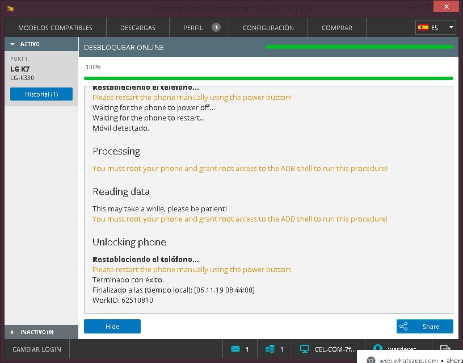Image resolution: width=463 pixels, height=363 pixels.
Task: Open Historial (1) for the LG K7
Action: coord(41,94)
